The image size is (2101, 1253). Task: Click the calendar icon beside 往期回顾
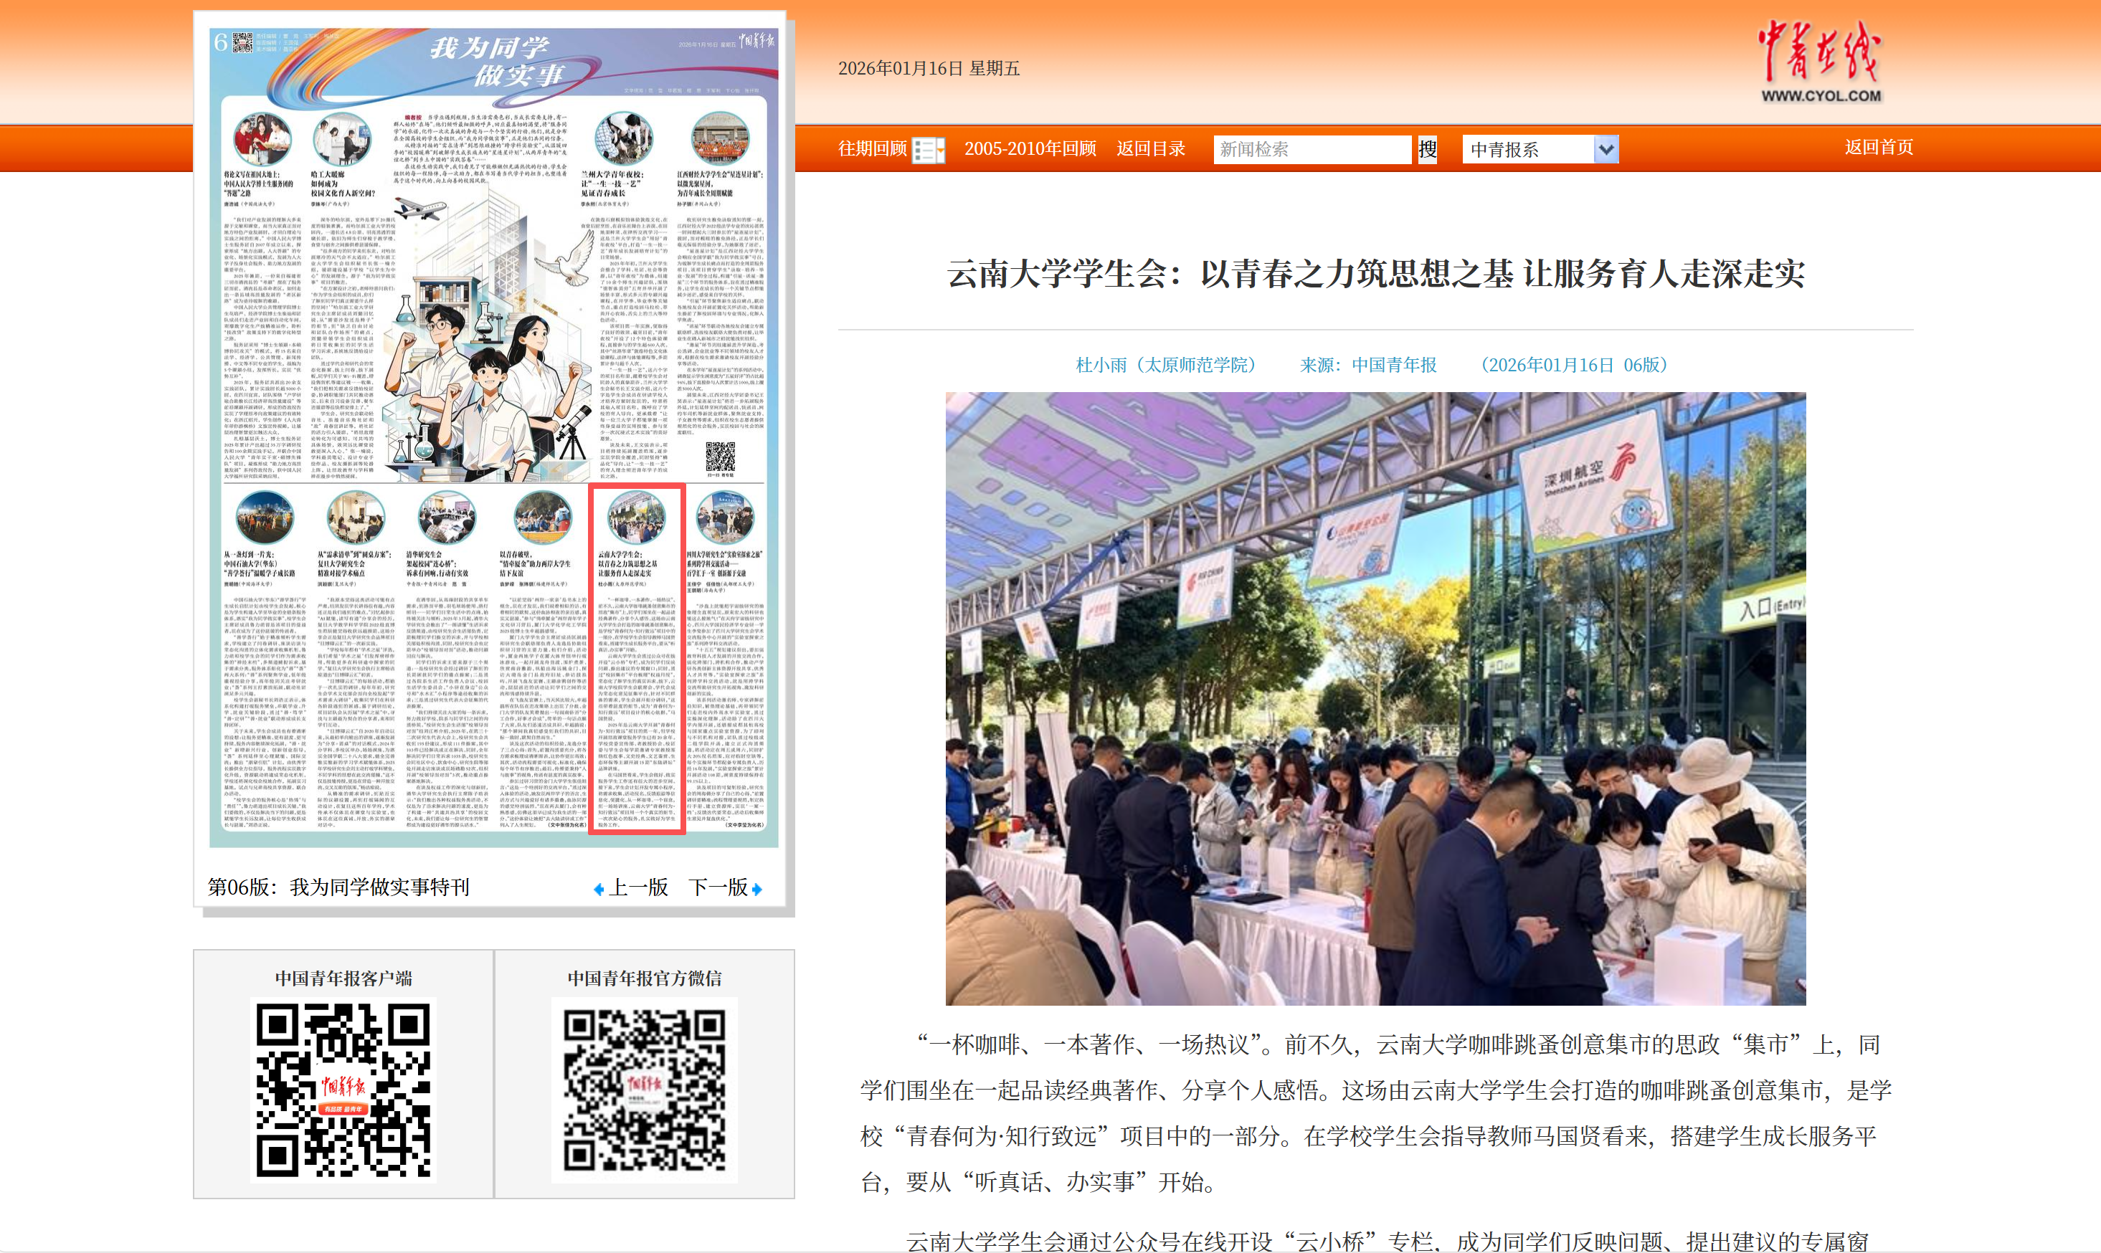pyautogui.click(x=928, y=151)
